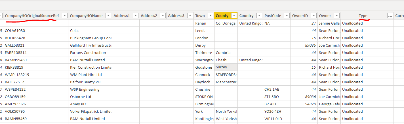404x124 pixels.
Task: Click the BALF72512 source ref cell
Action: coord(36,82)
